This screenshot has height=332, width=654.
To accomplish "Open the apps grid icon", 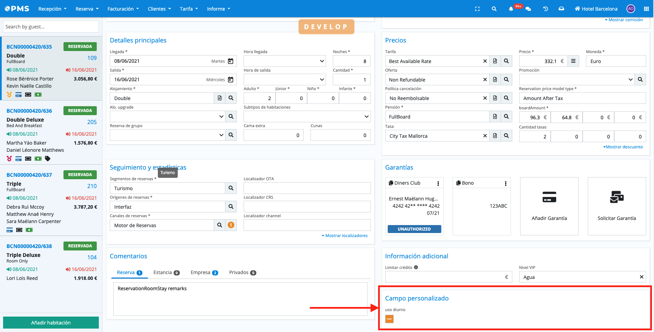I will coord(646,9).
